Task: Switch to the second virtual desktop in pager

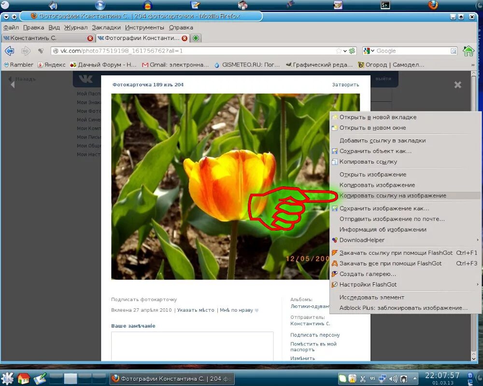Action: click(70, 379)
